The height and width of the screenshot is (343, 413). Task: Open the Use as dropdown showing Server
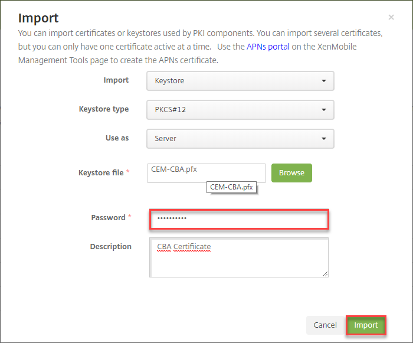(240, 139)
